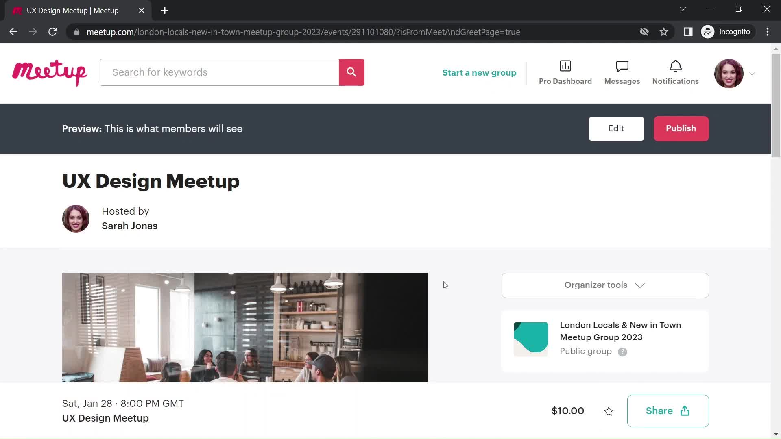Click the Publish button
781x439 pixels.
(681, 128)
